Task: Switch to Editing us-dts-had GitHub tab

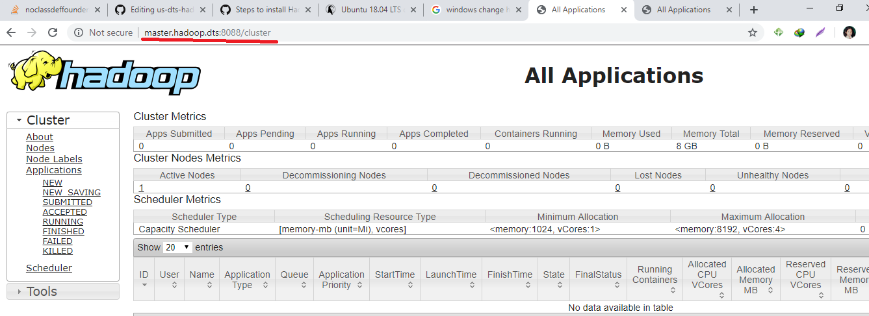Action: tap(162, 10)
